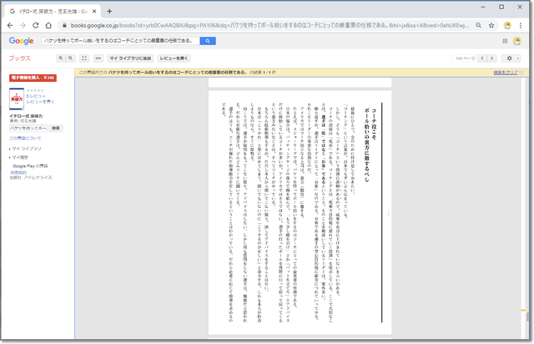Go to the previous page arrow
The height and width of the screenshot is (344, 534).
(x=484, y=58)
